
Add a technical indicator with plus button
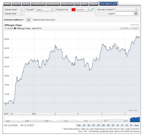click(x=29, y=20)
